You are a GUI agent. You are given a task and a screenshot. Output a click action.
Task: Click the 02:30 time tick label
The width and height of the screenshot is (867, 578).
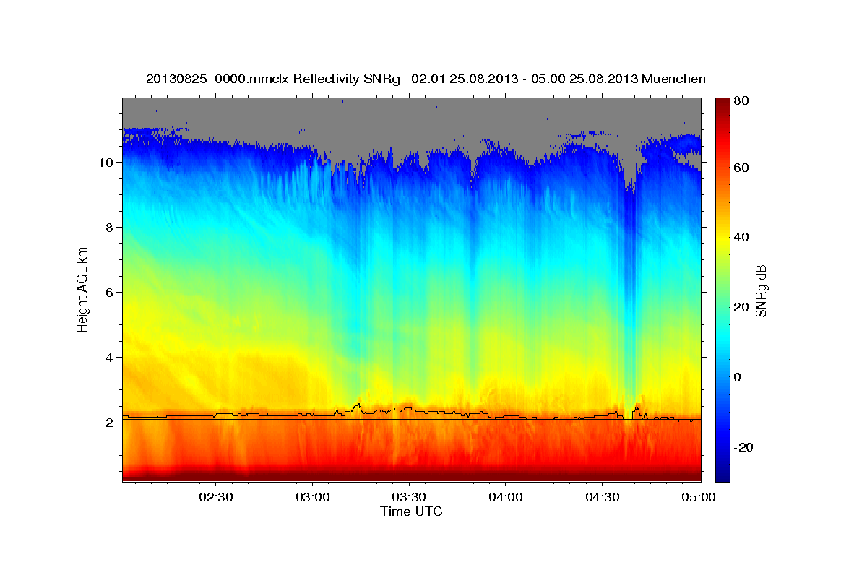click(x=216, y=497)
